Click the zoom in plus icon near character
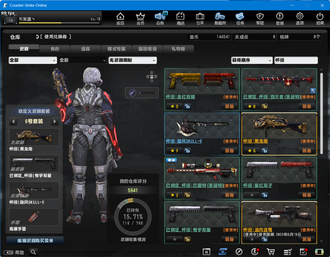Viewport: 330px width, 257px height. click(x=152, y=73)
